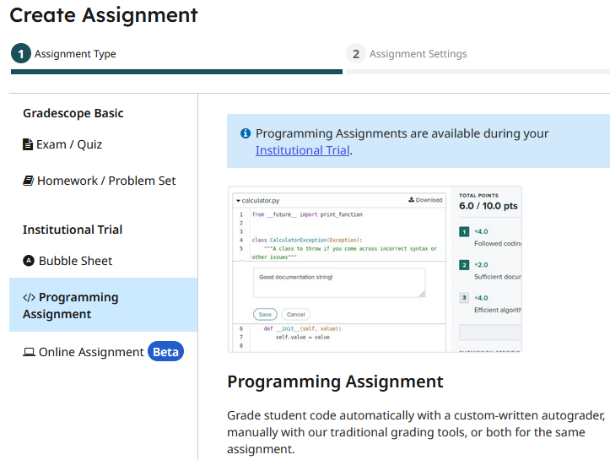
Task: Click the info icon in the blue banner
Action: (x=246, y=133)
